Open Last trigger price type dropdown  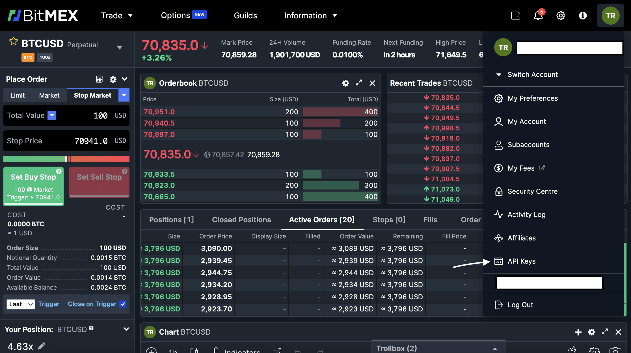[x=21, y=304]
